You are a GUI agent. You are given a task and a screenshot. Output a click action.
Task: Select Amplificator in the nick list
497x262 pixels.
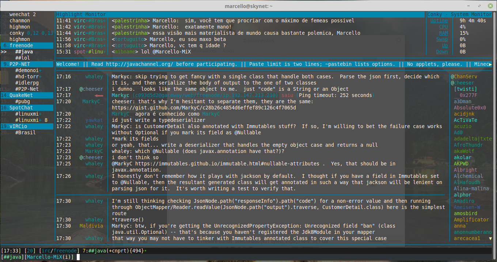pyautogui.click(x=471, y=220)
